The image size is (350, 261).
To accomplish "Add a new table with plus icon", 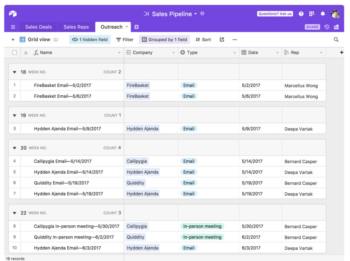I will tap(136, 27).
